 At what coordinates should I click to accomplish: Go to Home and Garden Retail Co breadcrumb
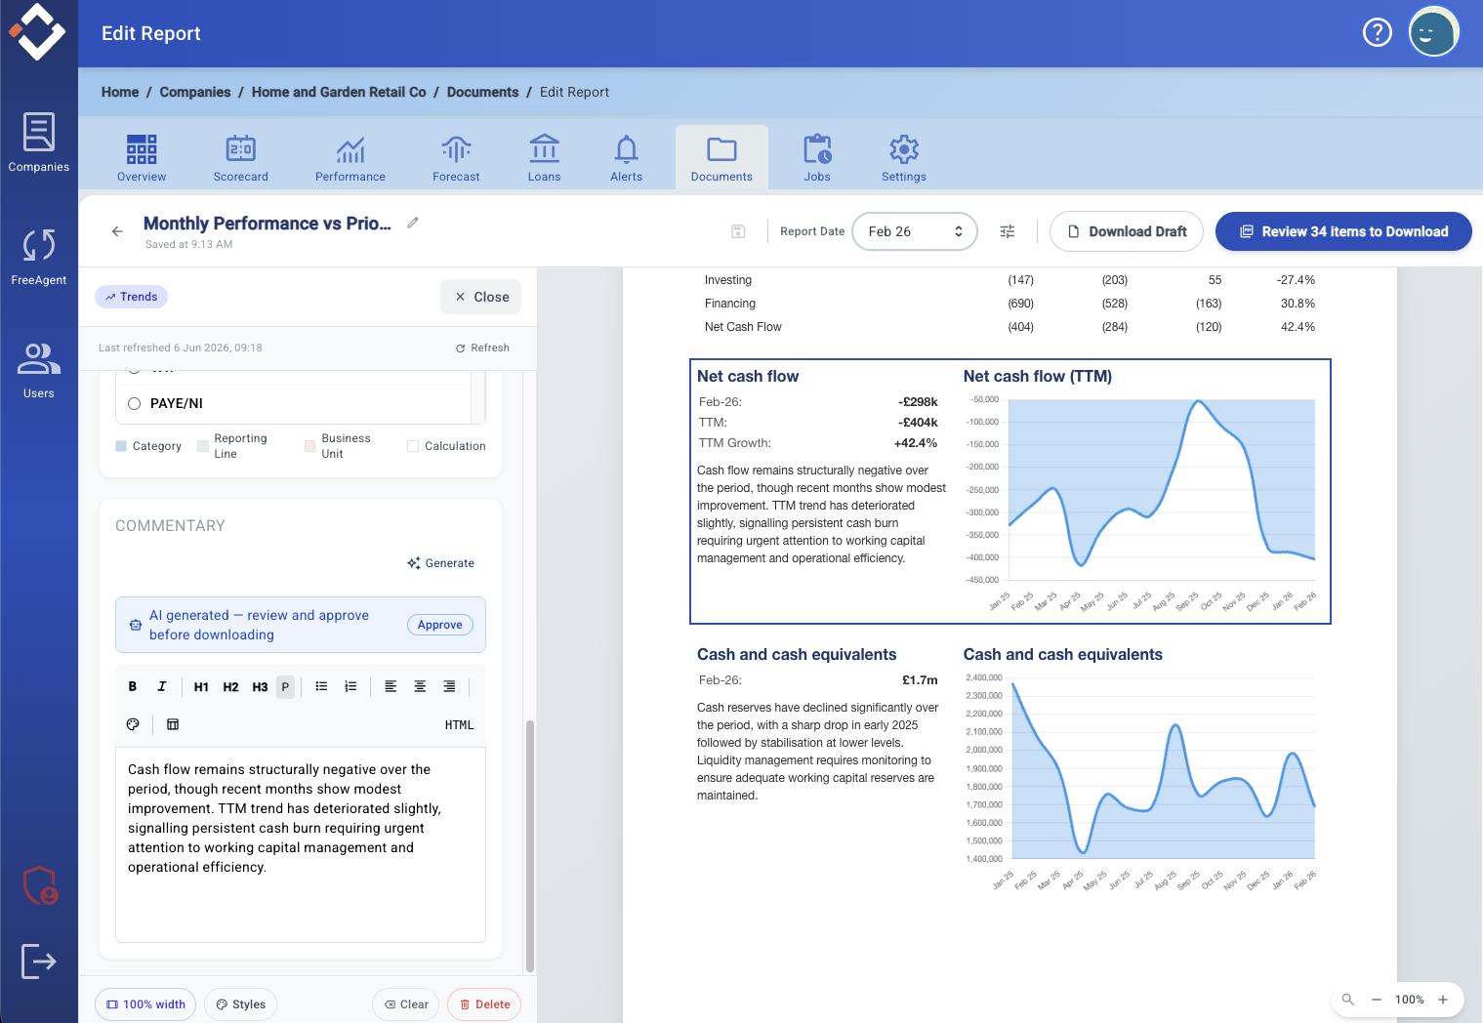339,92
